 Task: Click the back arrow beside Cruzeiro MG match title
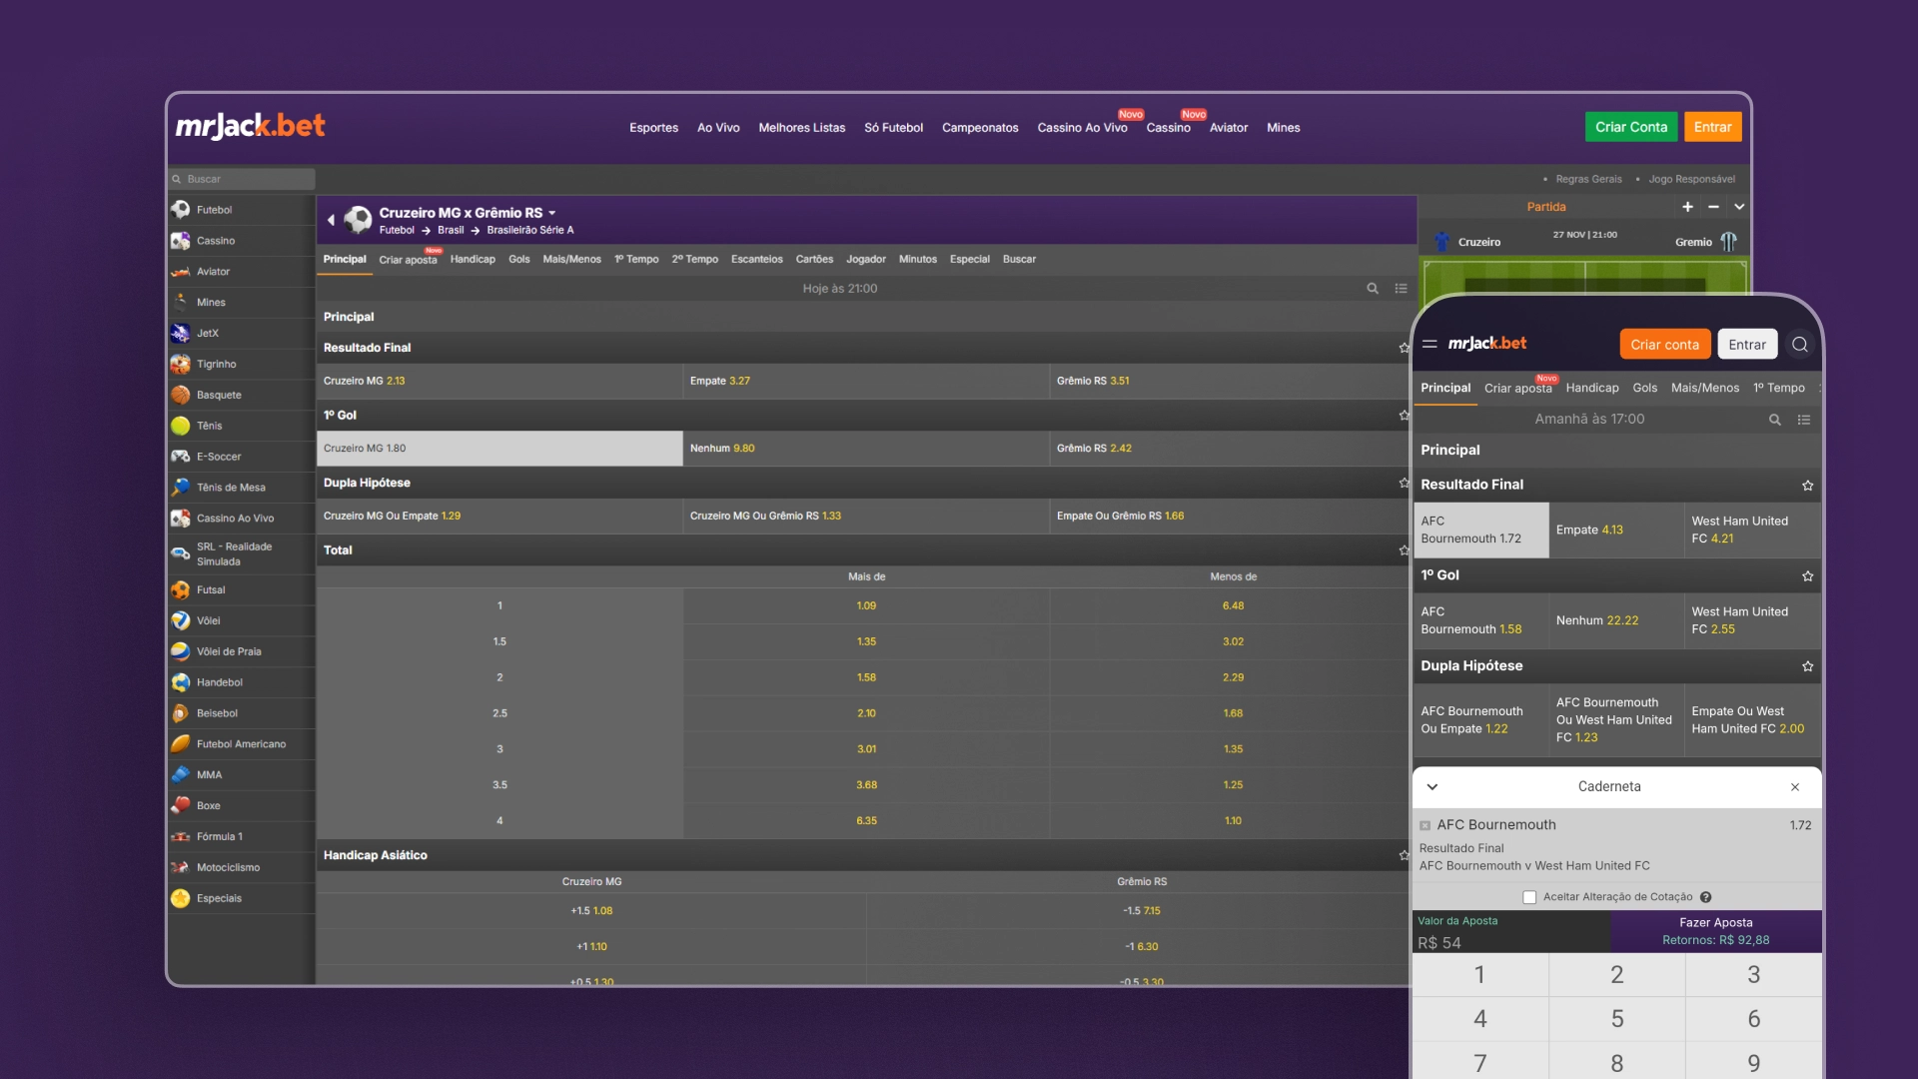[331, 220]
